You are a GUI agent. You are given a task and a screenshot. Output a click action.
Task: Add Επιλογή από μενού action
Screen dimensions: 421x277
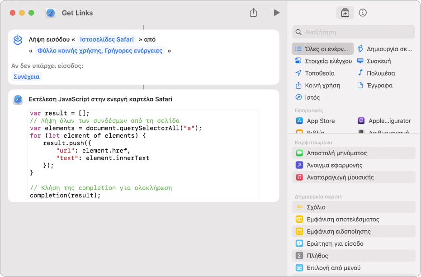tap(354, 267)
